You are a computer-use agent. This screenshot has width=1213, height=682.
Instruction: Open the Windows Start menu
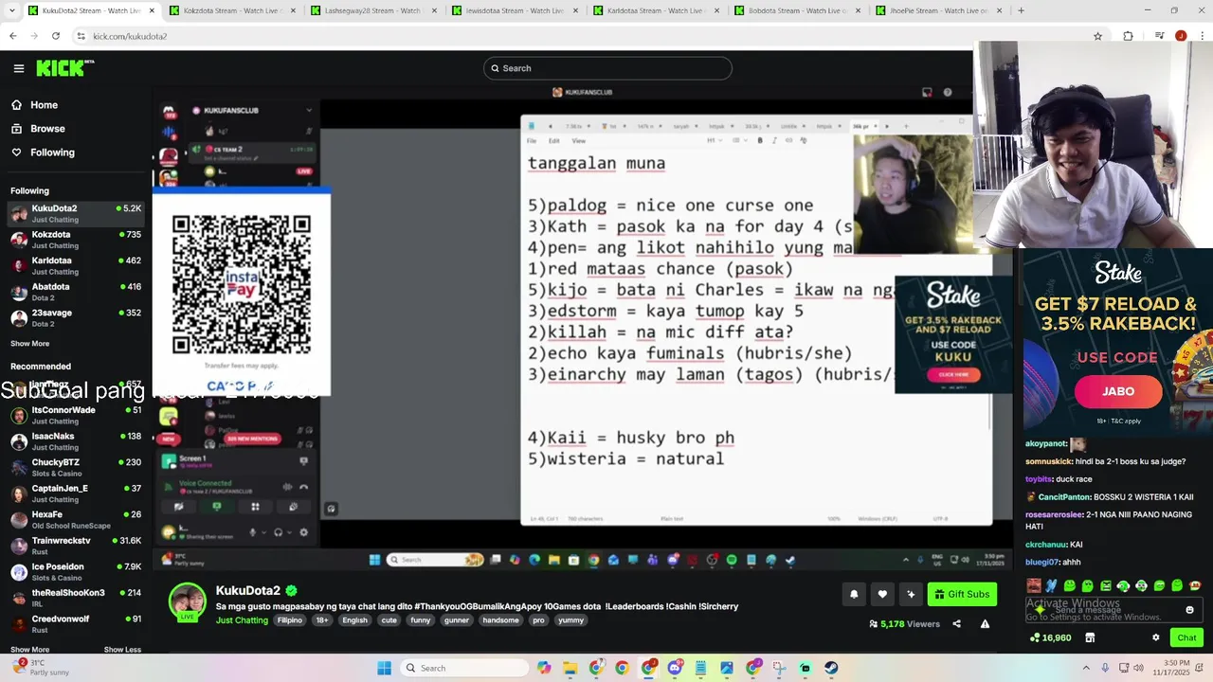[x=384, y=668]
